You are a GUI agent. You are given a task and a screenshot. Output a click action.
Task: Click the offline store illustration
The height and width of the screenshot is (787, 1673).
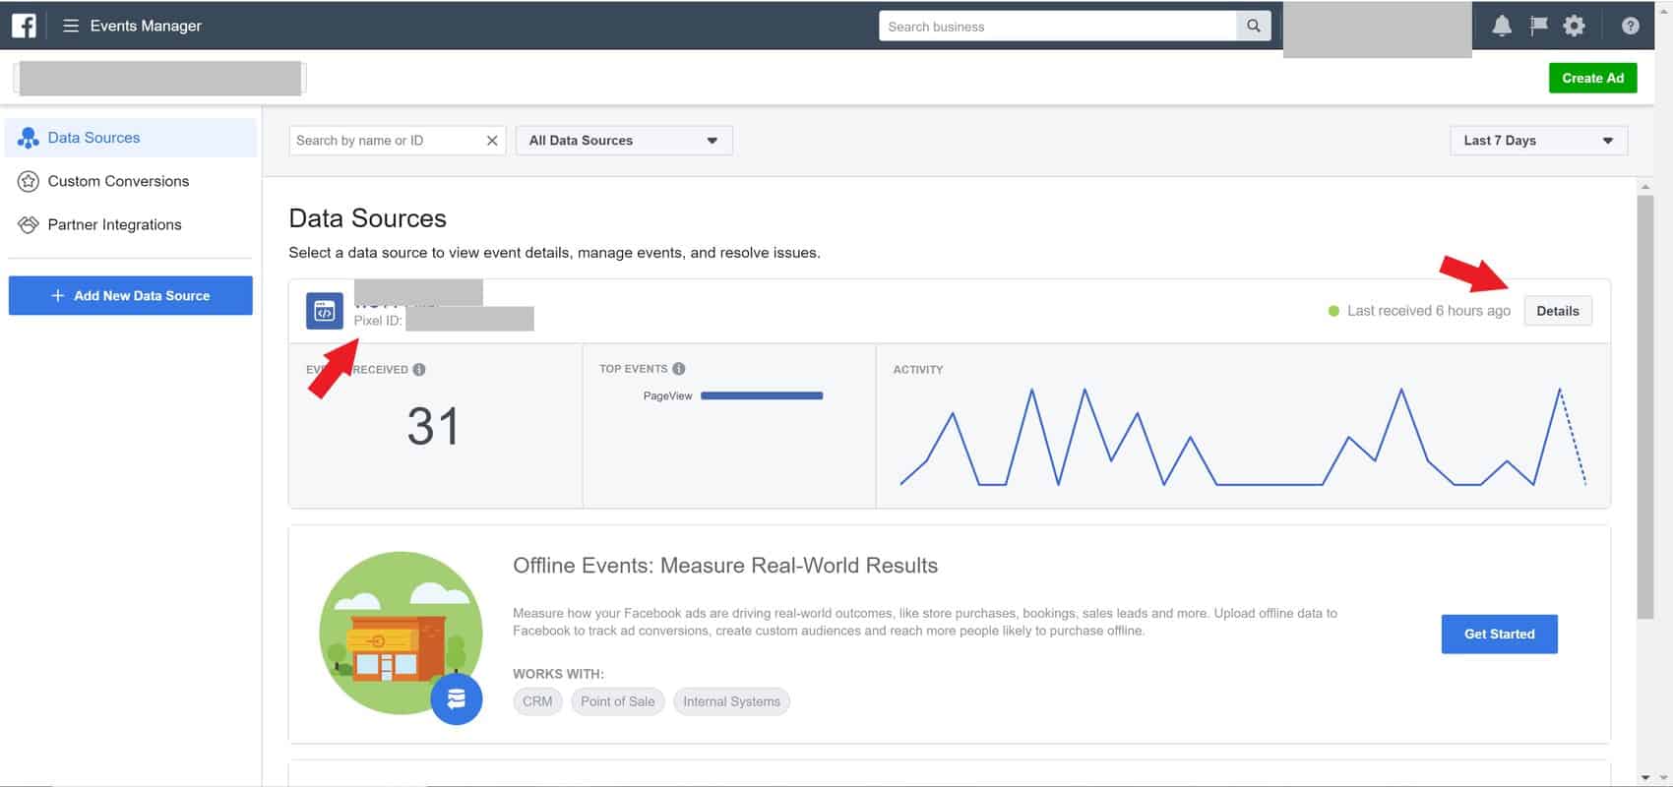(402, 633)
